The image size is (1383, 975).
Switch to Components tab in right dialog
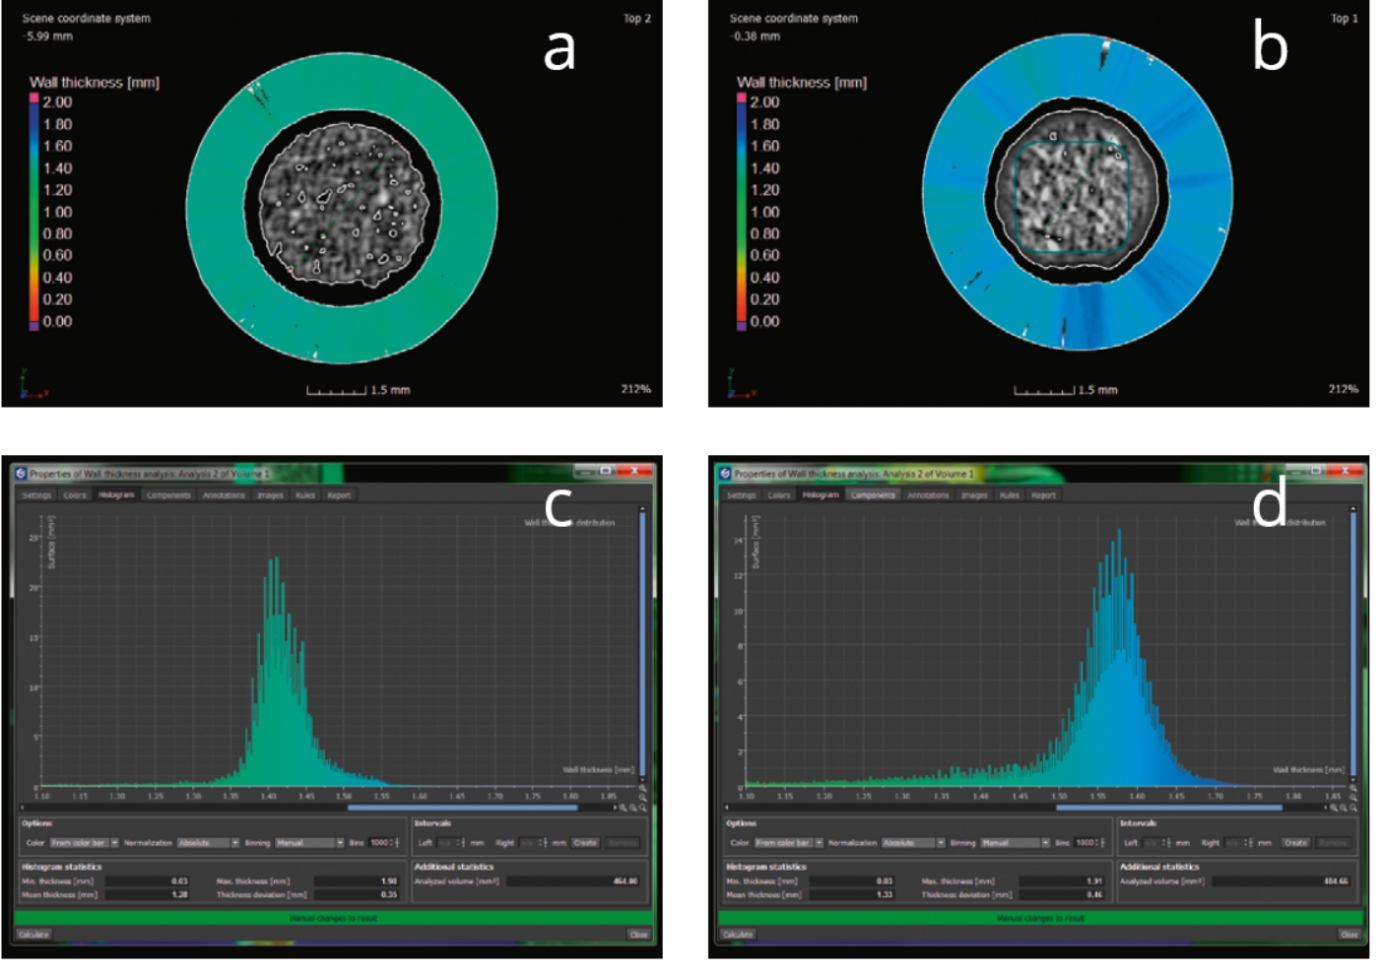pyautogui.click(x=873, y=495)
